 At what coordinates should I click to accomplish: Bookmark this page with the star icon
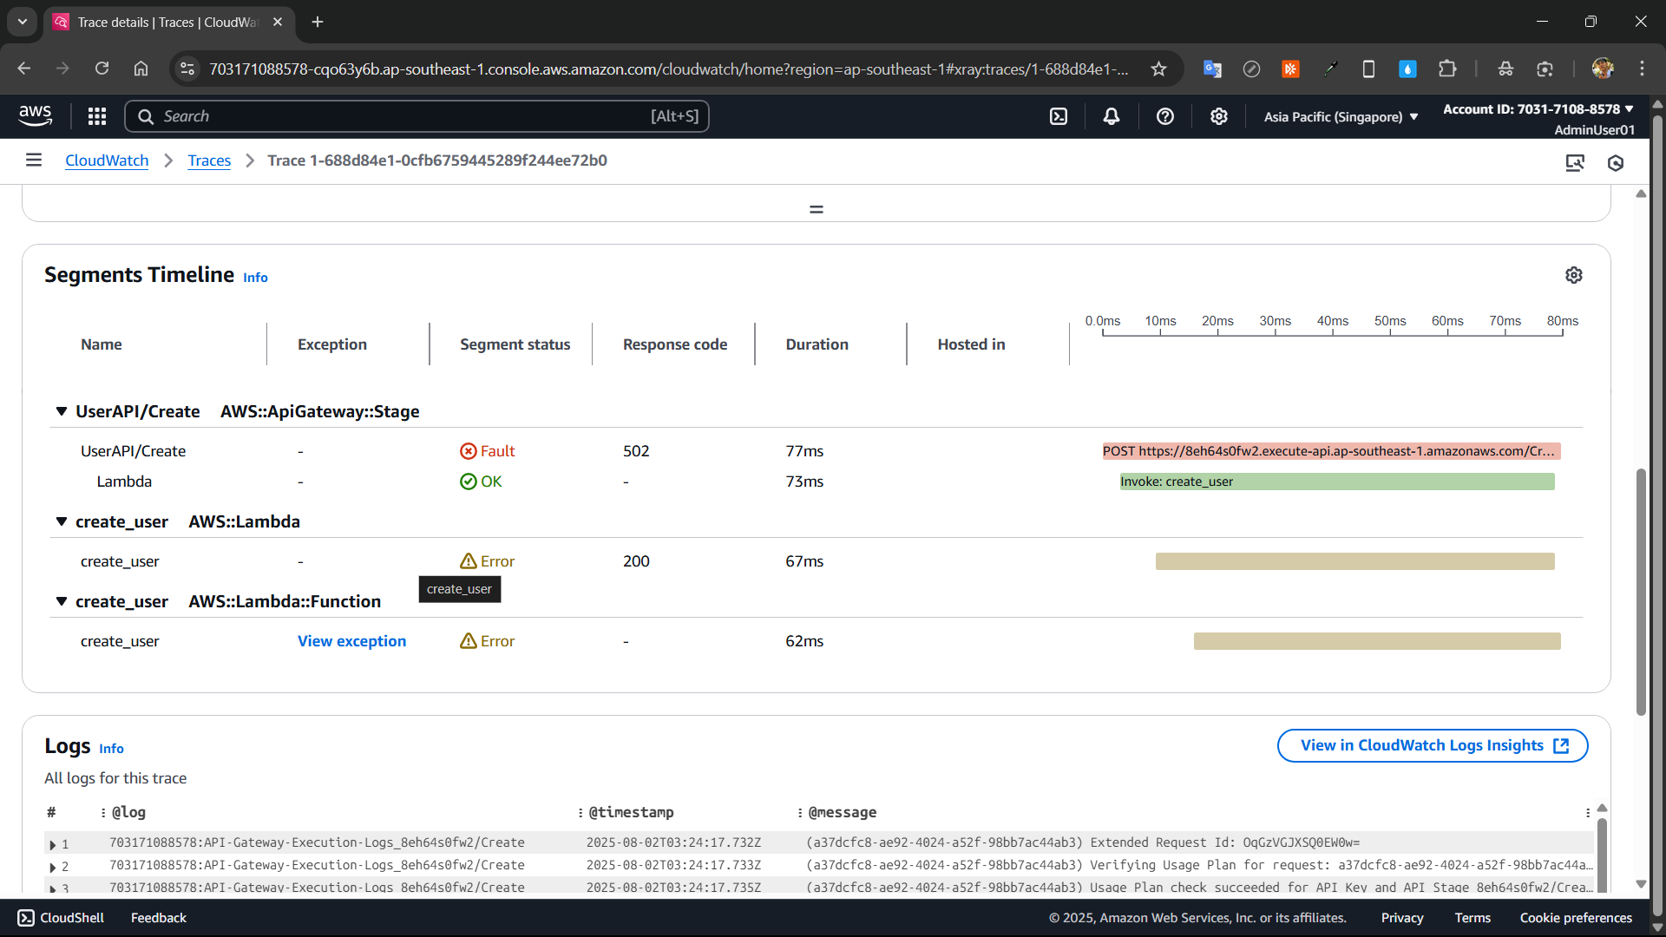[1158, 69]
